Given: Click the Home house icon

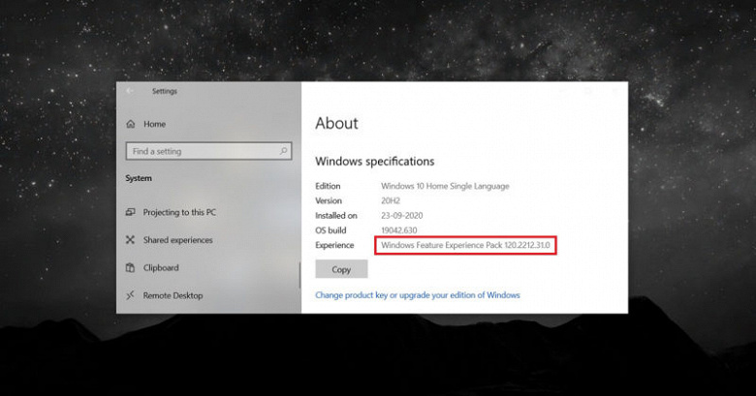Looking at the screenshot, I should pyautogui.click(x=131, y=124).
